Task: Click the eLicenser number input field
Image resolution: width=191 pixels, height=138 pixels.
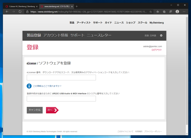Action: click(61, 78)
